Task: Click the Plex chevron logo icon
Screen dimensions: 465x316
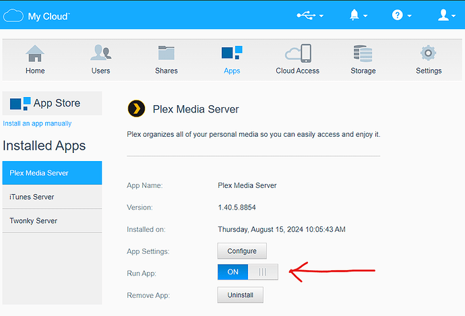Action: point(136,108)
